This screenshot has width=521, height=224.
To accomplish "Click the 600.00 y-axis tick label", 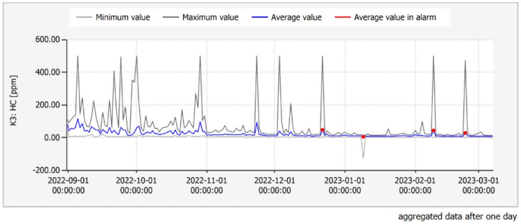I will (48, 39).
